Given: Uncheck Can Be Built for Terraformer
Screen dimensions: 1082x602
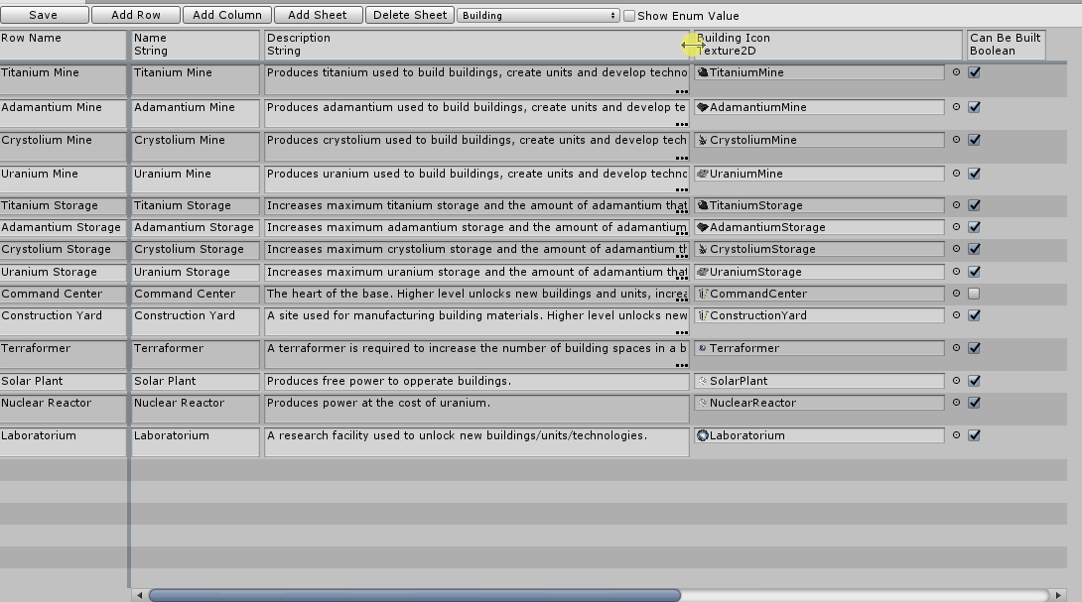Looking at the screenshot, I should pyautogui.click(x=974, y=347).
